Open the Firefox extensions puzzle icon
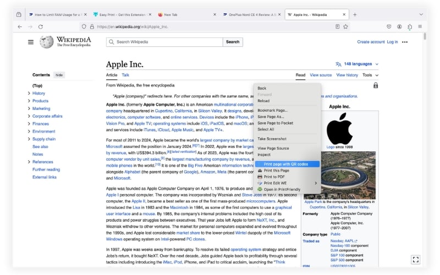440x275 pixels. tap(410, 27)
